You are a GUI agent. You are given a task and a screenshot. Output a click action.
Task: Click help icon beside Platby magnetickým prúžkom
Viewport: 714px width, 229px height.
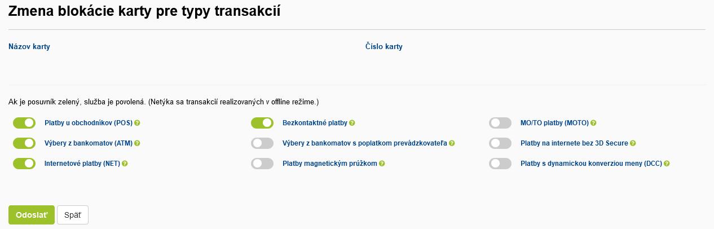pos(382,164)
